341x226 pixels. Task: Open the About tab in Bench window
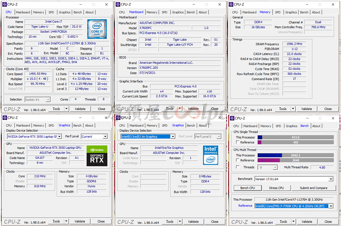point(316,126)
